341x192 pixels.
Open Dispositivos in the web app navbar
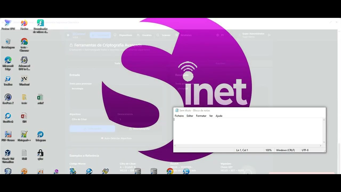point(123,35)
